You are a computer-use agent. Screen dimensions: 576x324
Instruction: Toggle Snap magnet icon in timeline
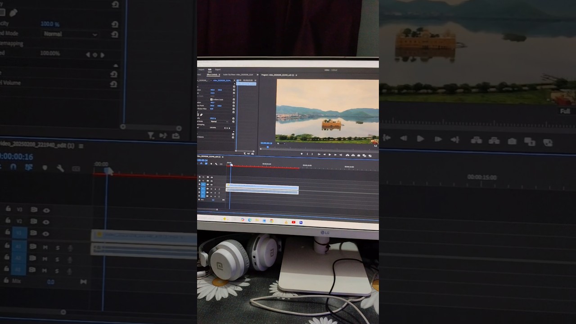[x=201, y=163]
